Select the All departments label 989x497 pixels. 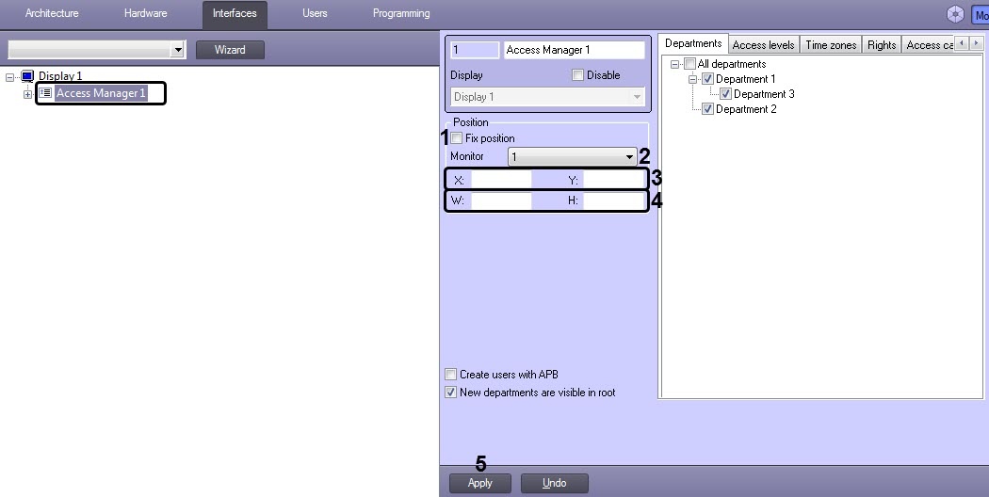pos(732,64)
